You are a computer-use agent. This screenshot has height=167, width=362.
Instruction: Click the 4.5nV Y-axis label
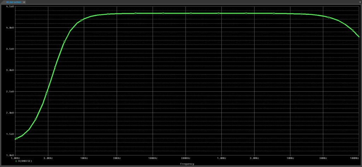pos(10,6)
